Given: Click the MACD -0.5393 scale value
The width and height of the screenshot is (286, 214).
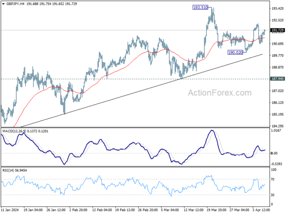Looking at the screenshot, I should [x=276, y=164].
